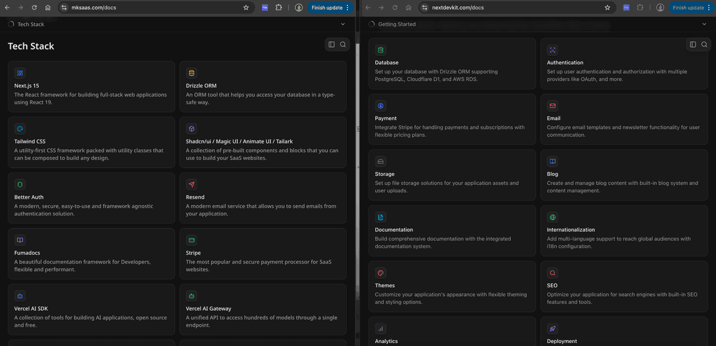Click the purple extension icon in mksaas window
Image resolution: width=716 pixels, height=346 pixels.
(x=265, y=8)
